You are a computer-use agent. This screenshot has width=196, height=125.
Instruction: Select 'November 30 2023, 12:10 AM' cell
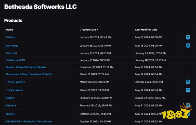[97, 67]
